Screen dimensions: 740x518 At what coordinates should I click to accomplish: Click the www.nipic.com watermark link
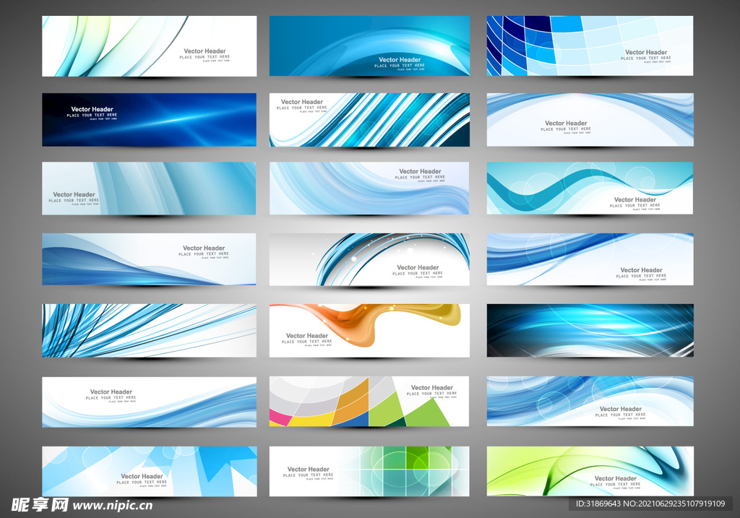[113, 505]
